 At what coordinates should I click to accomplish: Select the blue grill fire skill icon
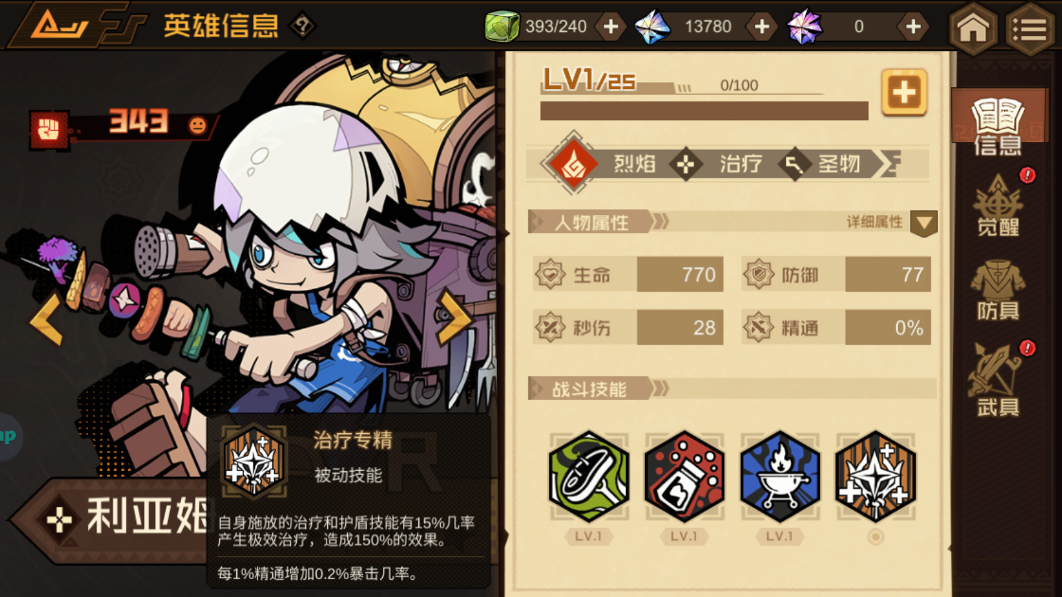pyautogui.click(x=780, y=476)
